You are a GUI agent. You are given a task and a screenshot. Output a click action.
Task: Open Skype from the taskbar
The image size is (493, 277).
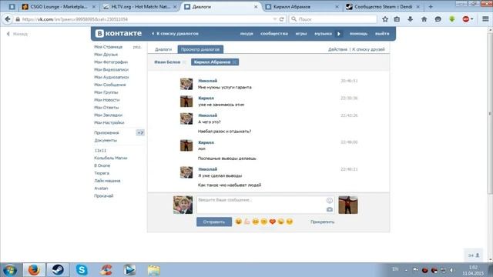click(82, 270)
